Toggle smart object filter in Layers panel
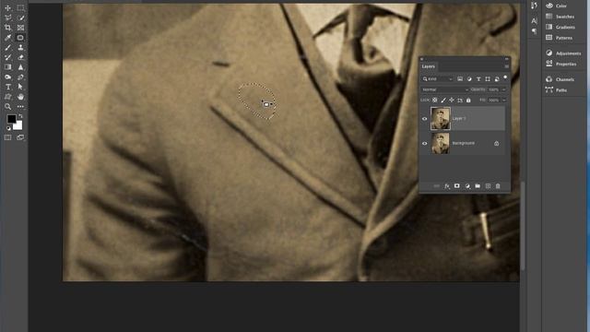The width and height of the screenshot is (590, 332). [x=497, y=79]
